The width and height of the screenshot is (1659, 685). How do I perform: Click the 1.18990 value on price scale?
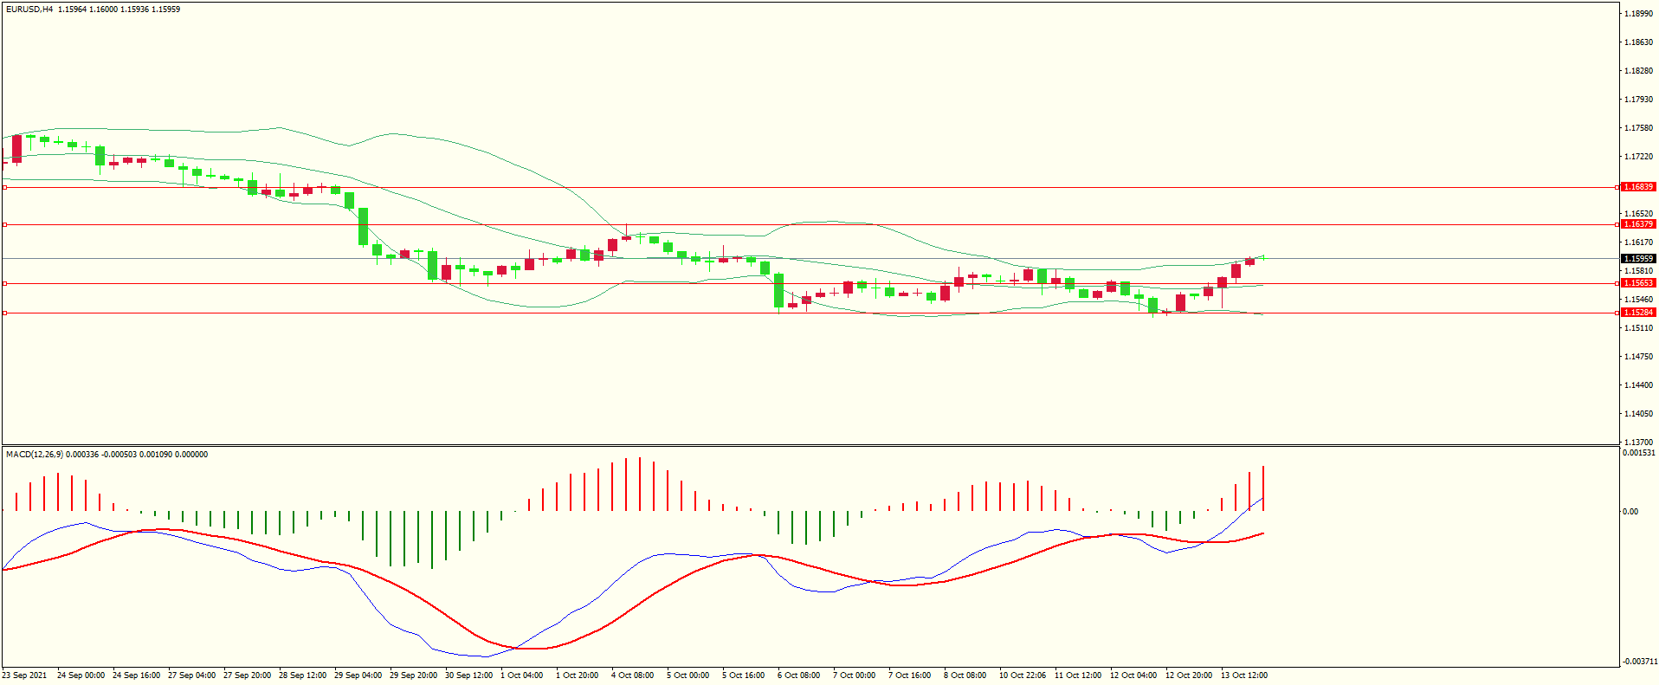click(x=1637, y=14)
